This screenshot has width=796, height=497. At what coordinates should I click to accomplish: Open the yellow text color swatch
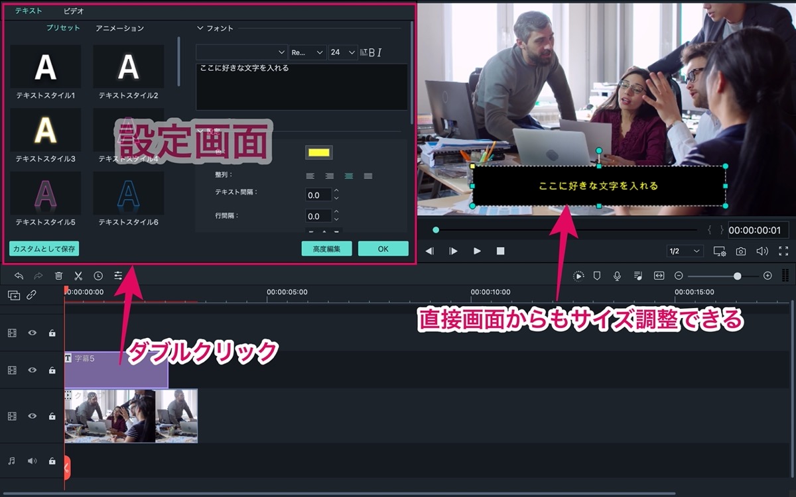(x=319, y=152)
